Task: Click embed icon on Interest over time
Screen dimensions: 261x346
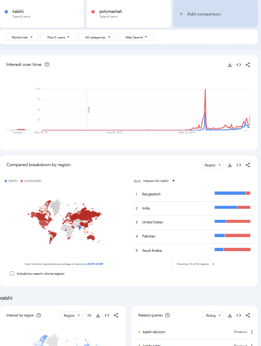Action: click(239, 65)
